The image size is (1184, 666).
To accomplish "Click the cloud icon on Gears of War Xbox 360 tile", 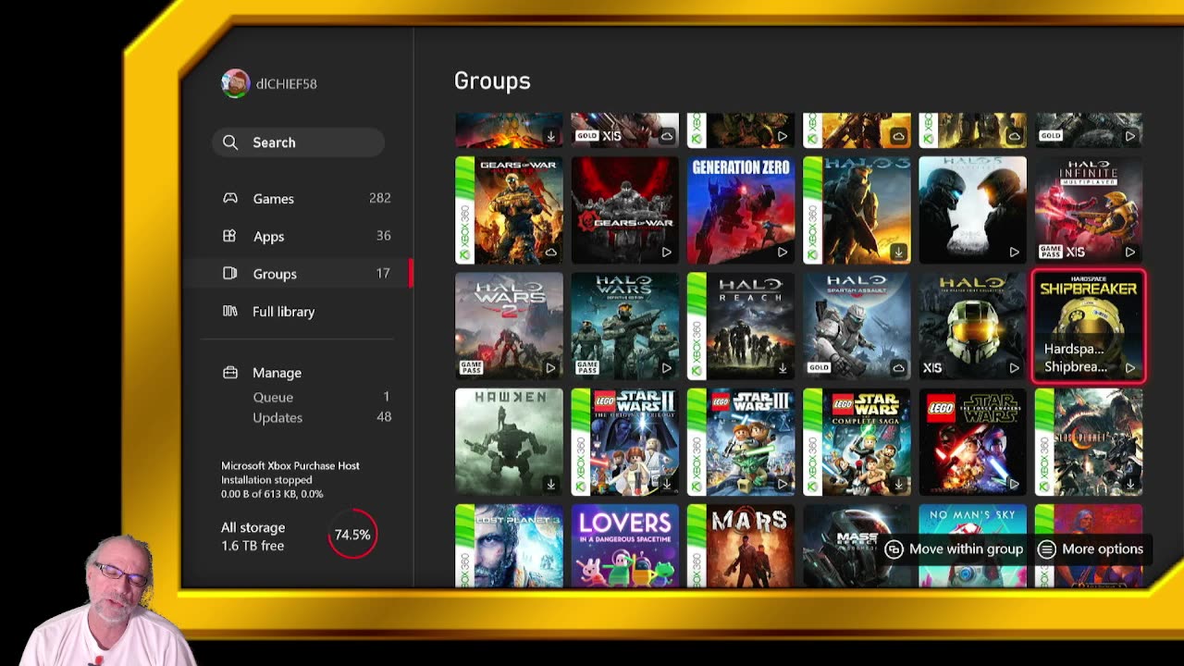I will 551,252.
